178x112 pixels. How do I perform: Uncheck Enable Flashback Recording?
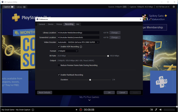coord(59,75)
